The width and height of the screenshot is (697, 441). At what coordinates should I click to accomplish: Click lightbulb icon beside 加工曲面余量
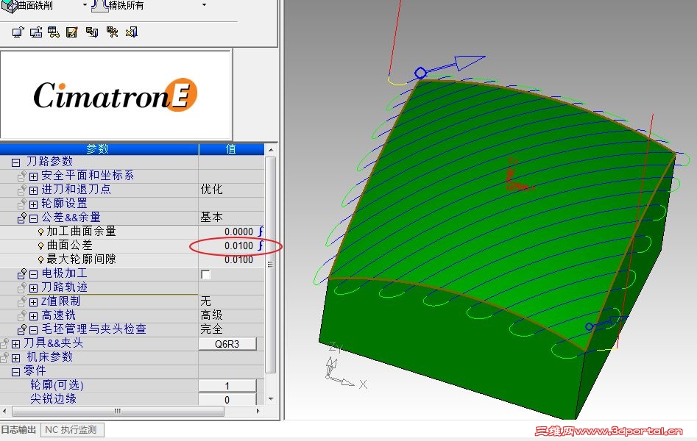coord(40,232)
